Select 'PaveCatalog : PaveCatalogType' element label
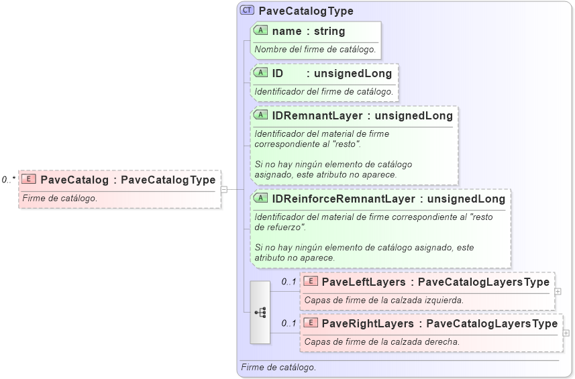 [128, 180]
